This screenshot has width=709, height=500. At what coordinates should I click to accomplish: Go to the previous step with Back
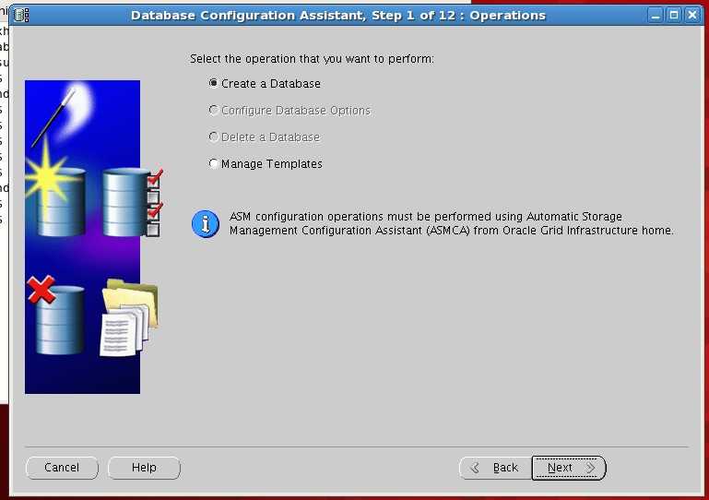point(496,468)
